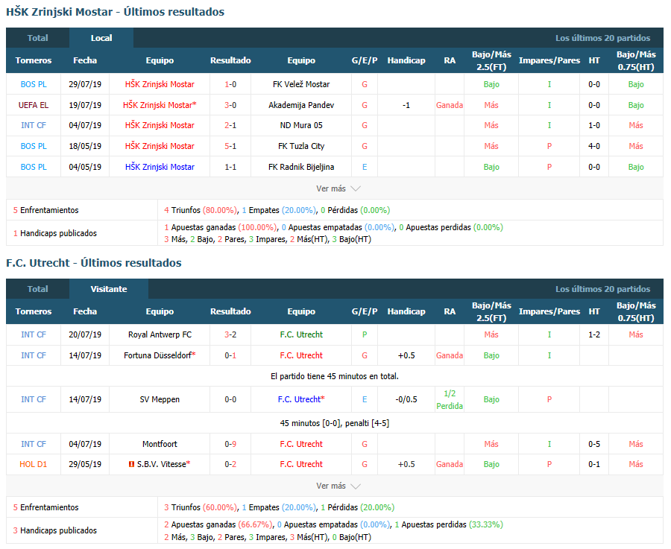
Task: Click Akademija Pandev team name
Action: click(301, 105)
